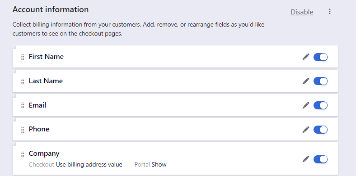The image size is (356, 176).
Task: Open the three-dot menu for Account information
Action: 329,12
